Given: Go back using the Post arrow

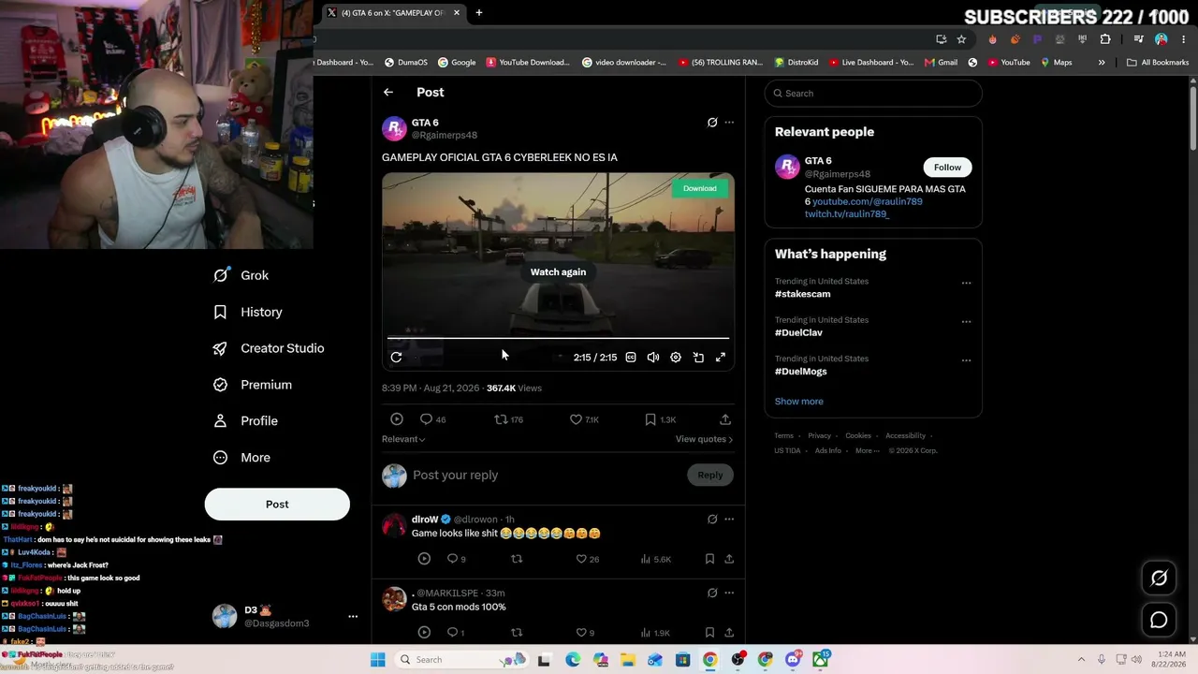Looking at the screenshot, I should [388, 92].
